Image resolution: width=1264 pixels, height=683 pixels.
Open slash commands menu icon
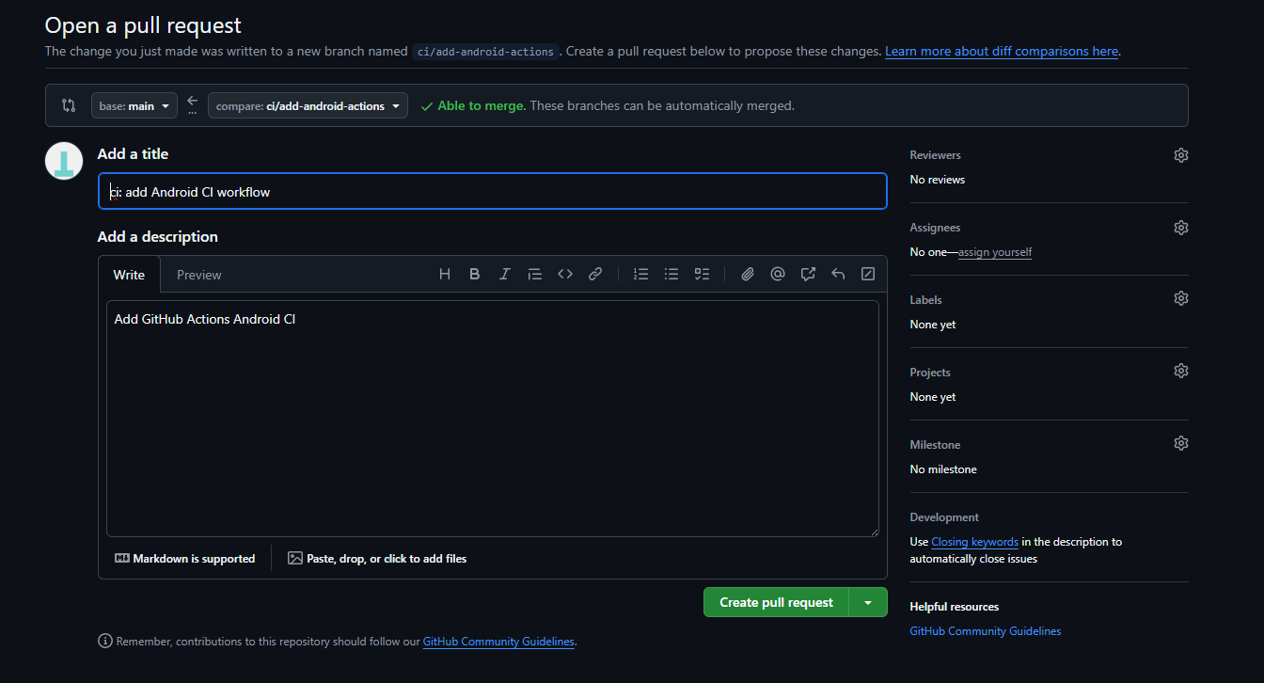pyautogui.click(x=868, y=274)
